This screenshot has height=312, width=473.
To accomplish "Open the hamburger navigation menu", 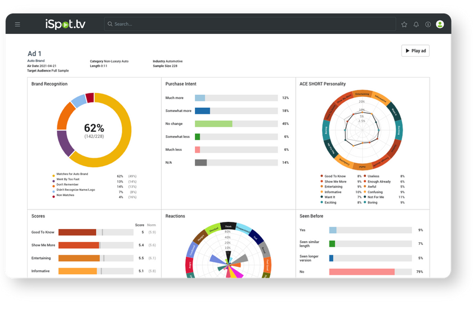I will tap(17, 24).
